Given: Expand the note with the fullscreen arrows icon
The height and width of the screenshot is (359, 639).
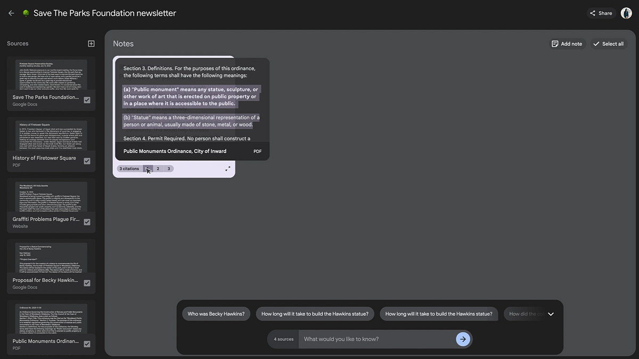Looking at the screenshot, I should pos(227,169).
